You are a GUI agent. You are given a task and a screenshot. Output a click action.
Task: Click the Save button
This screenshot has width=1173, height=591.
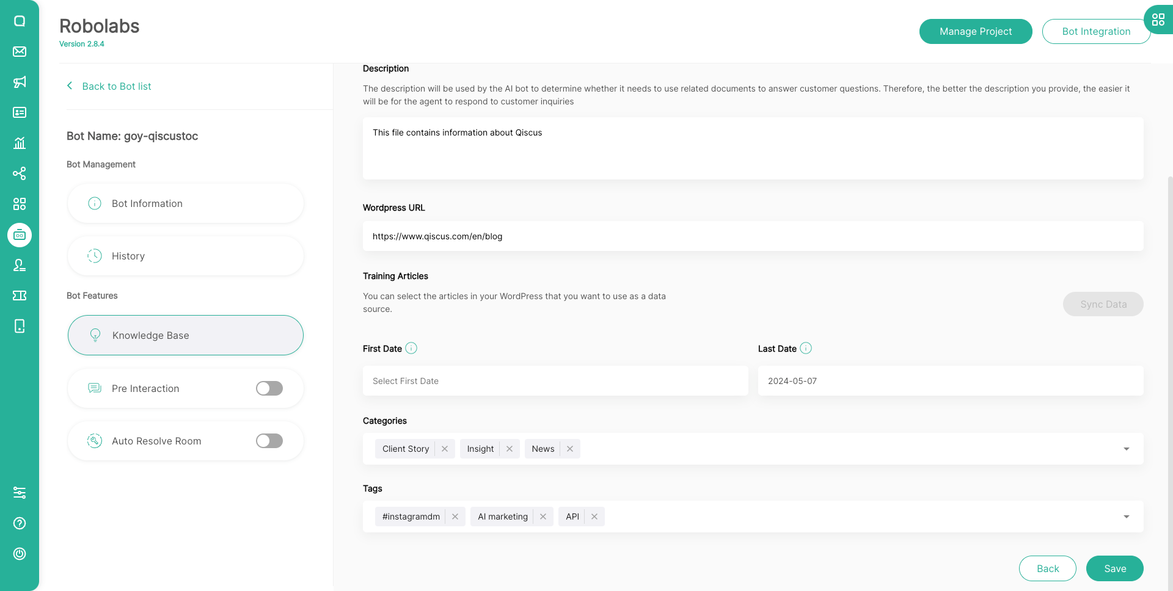(x=1114, y=568)
